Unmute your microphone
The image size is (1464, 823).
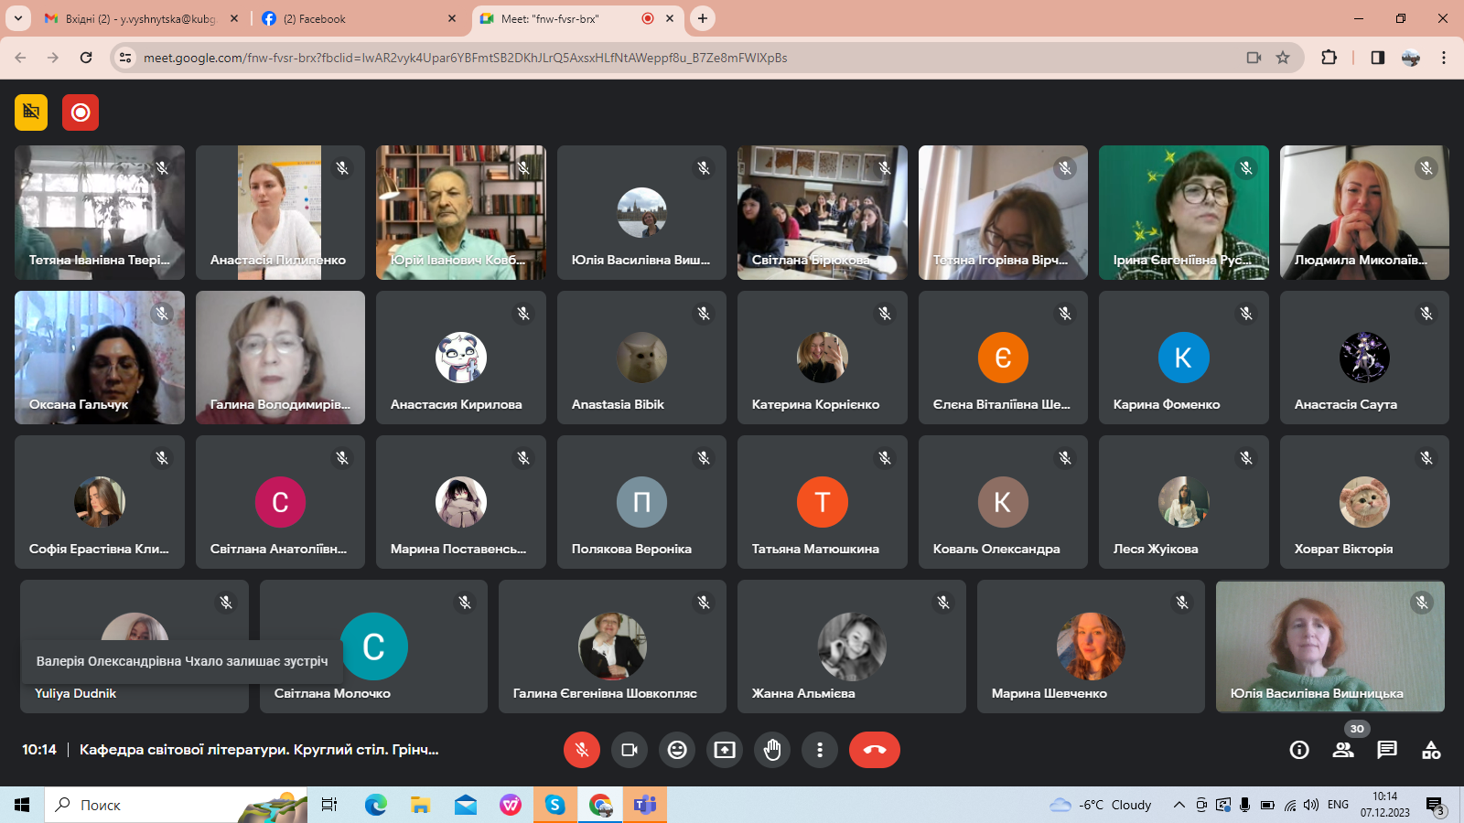pyautogui.click(x=582, y=750)
